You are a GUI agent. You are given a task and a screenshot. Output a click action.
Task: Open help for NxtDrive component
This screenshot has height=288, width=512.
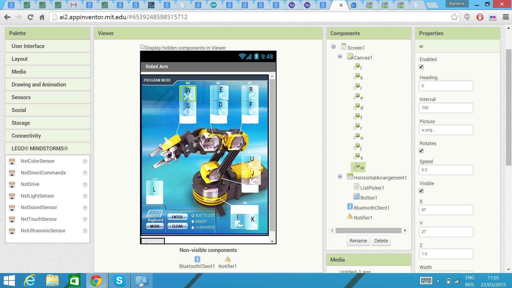point(85,184)
